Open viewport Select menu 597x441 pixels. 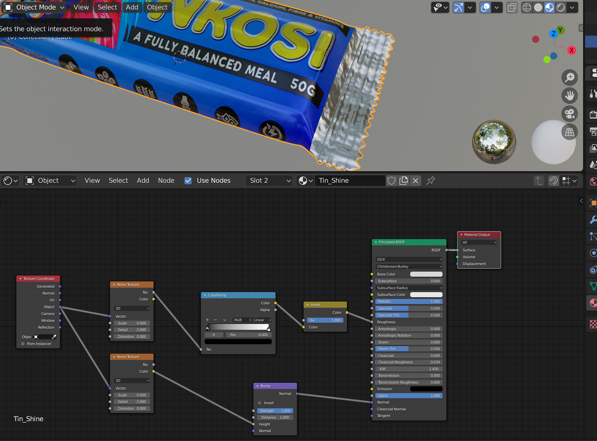tap(107, 7)
